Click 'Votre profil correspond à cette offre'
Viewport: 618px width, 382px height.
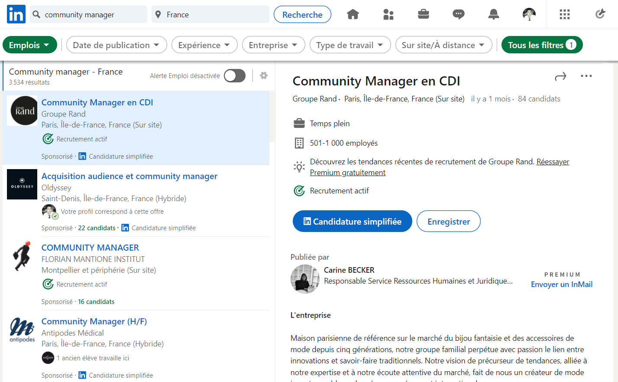(112, 212)
